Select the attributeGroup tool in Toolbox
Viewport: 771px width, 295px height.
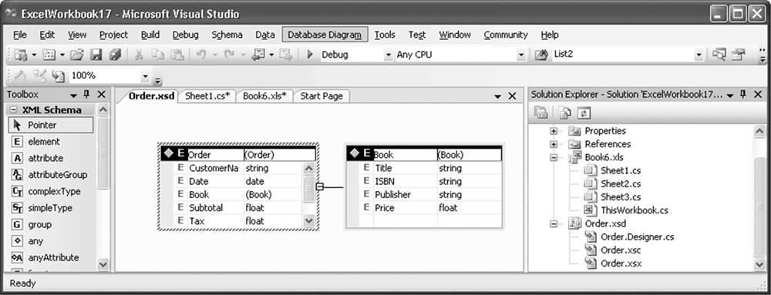(x=51, y=175)
